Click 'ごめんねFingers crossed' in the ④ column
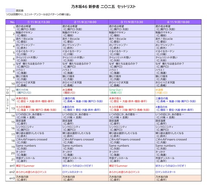 click(x=171, y=140)
